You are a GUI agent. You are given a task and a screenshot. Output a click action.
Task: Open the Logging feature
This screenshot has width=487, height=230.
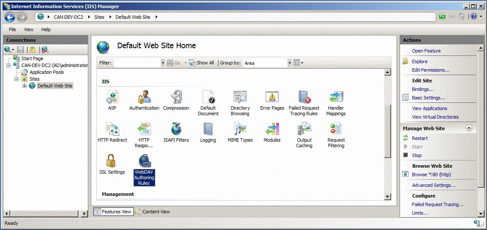point(208,132)
